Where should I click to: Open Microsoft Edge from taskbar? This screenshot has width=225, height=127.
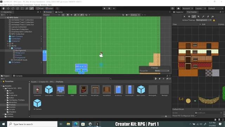point(76,124)
